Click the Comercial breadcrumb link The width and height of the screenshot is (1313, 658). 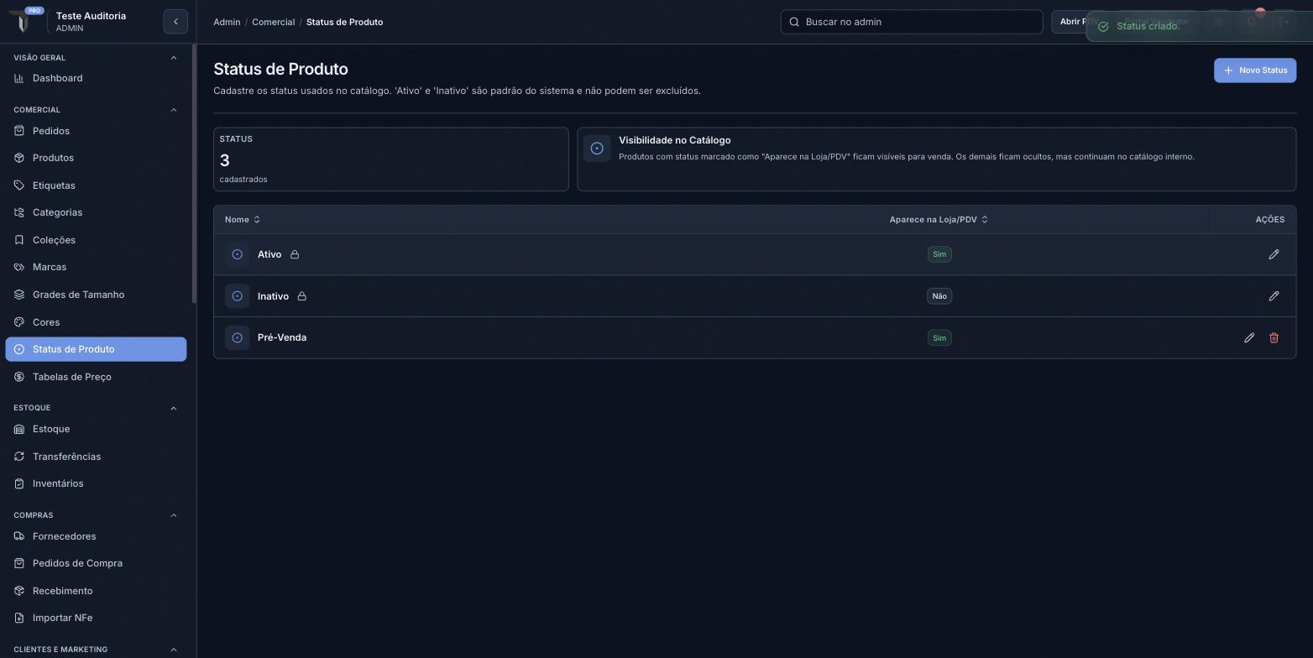point(273,22)
